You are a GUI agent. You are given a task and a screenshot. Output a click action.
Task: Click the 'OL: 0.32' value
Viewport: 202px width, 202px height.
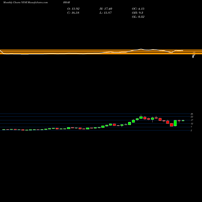[138, 17]
